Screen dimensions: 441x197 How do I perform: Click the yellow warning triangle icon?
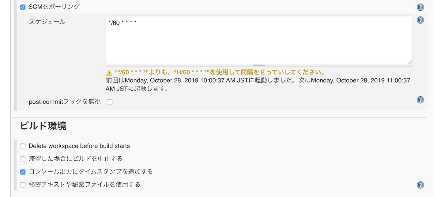pos(109,73)
